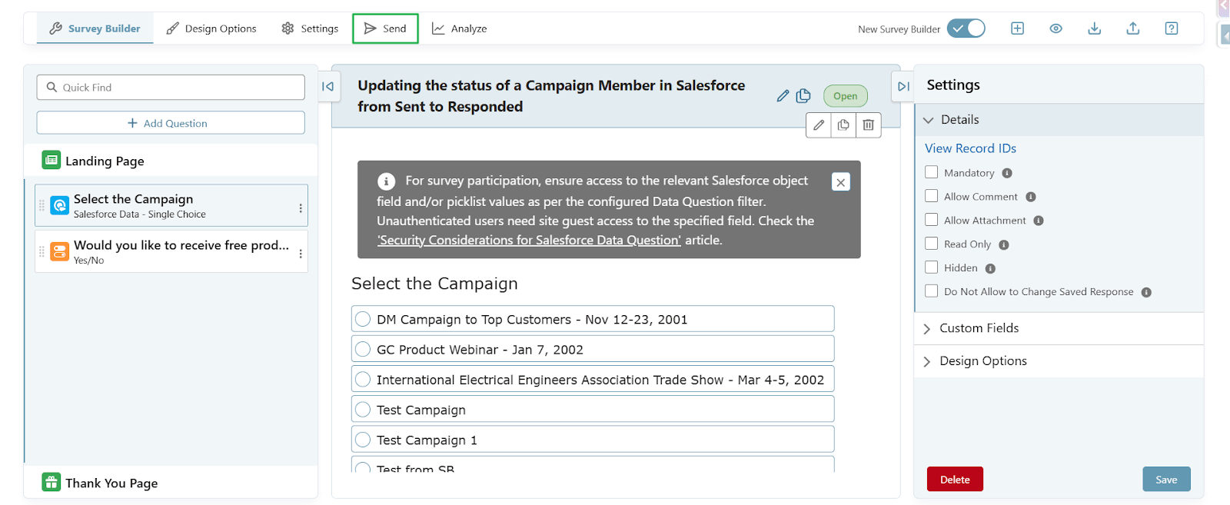Click the info icon in the notice banner
The height and width of the screenshot is (505, 1230).
pyautogui.click(x=386, y=181)
